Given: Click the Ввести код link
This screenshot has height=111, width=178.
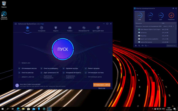Looking at the screenshot, I should 102,88.
